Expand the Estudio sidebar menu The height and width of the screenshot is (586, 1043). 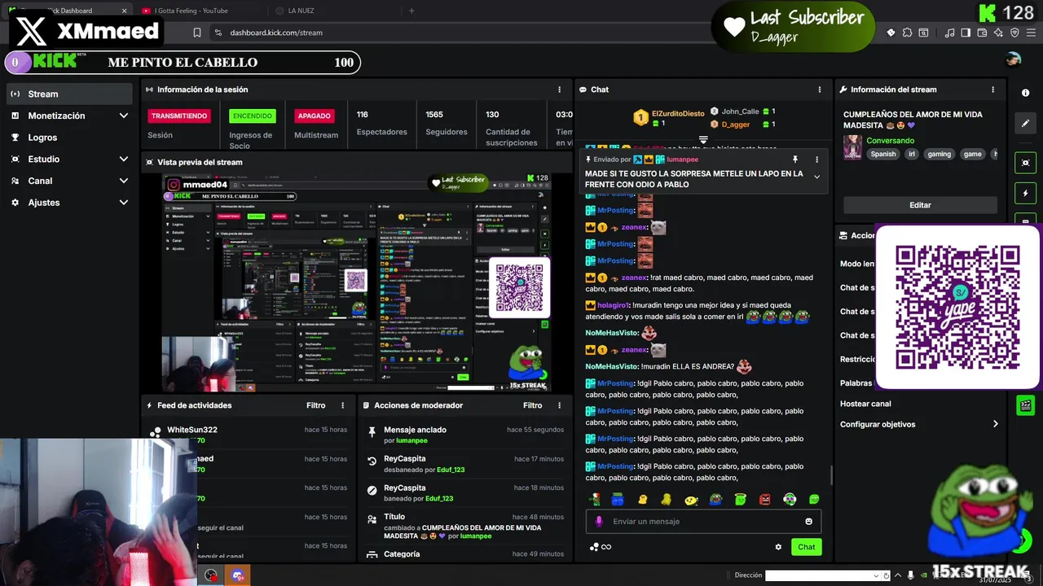69,160
